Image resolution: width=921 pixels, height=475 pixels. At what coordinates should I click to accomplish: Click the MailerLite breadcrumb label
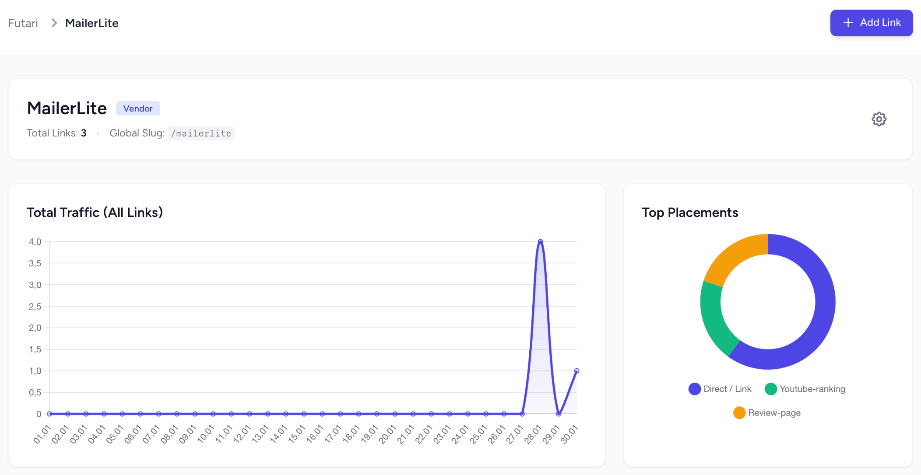click(92, 23)
